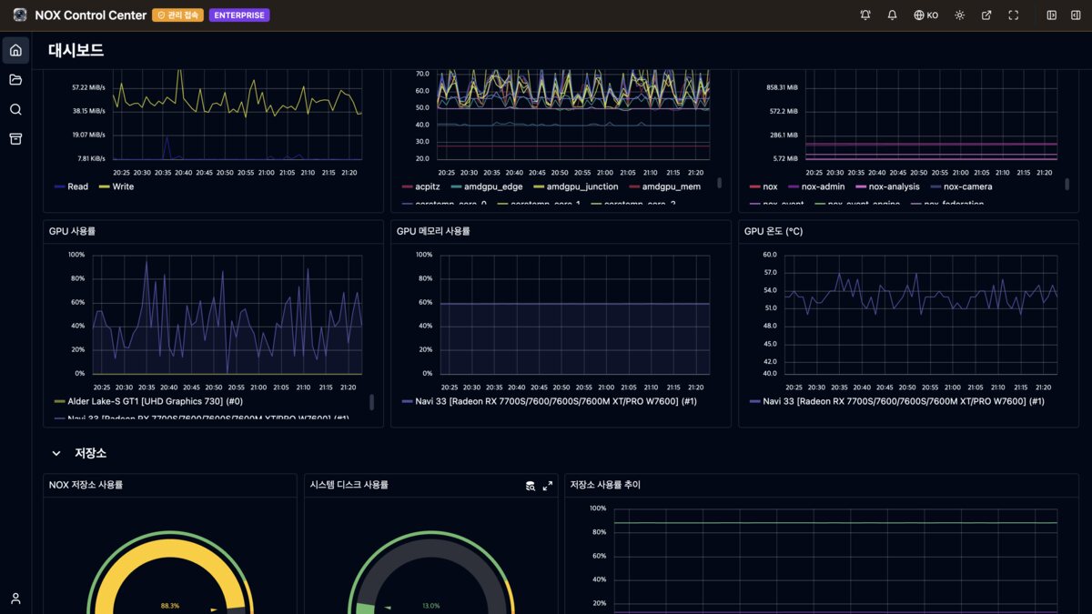Click the 저장소 section heading text

click(90, 453)
